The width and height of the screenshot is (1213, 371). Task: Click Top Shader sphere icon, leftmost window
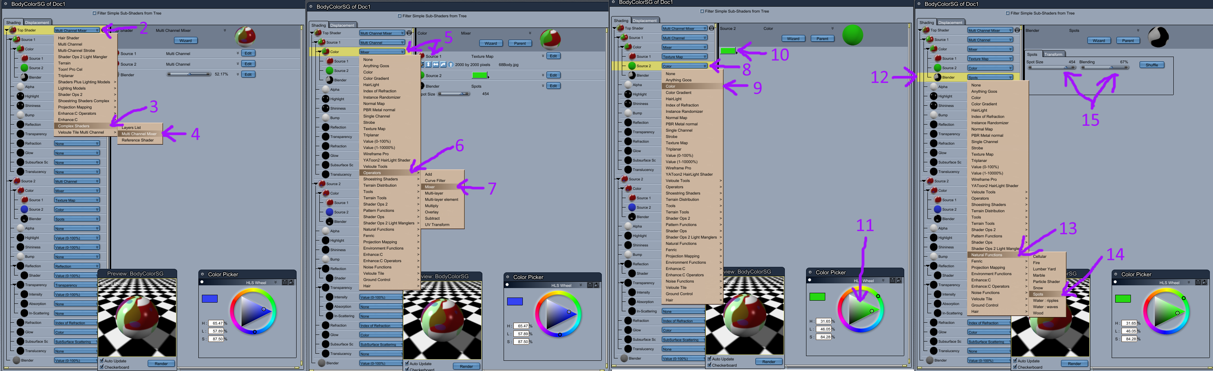click(x=13, y=30)
